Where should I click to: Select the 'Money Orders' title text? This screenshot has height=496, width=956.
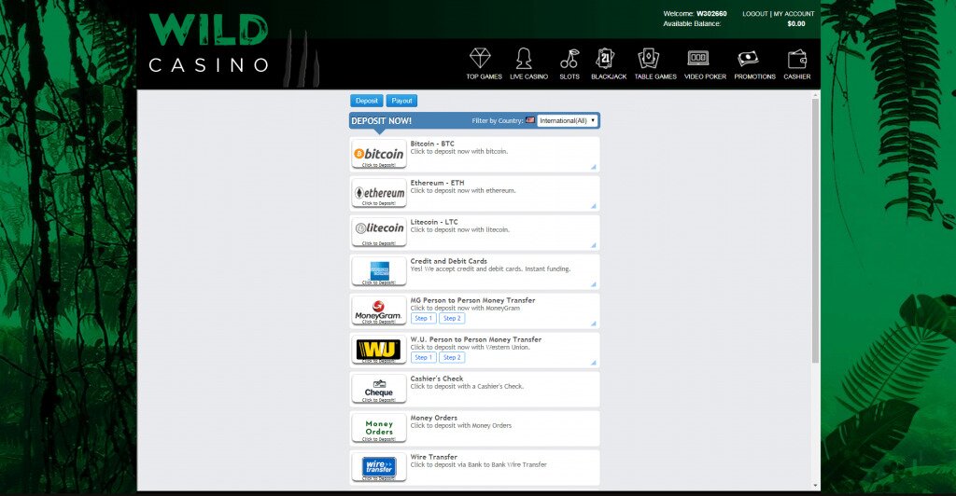[433, 418]
